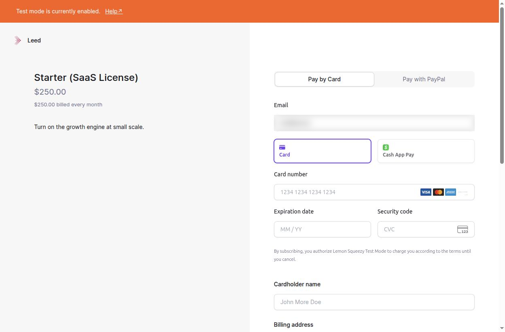Click the Mastercard brand icon

click(438, 192)
